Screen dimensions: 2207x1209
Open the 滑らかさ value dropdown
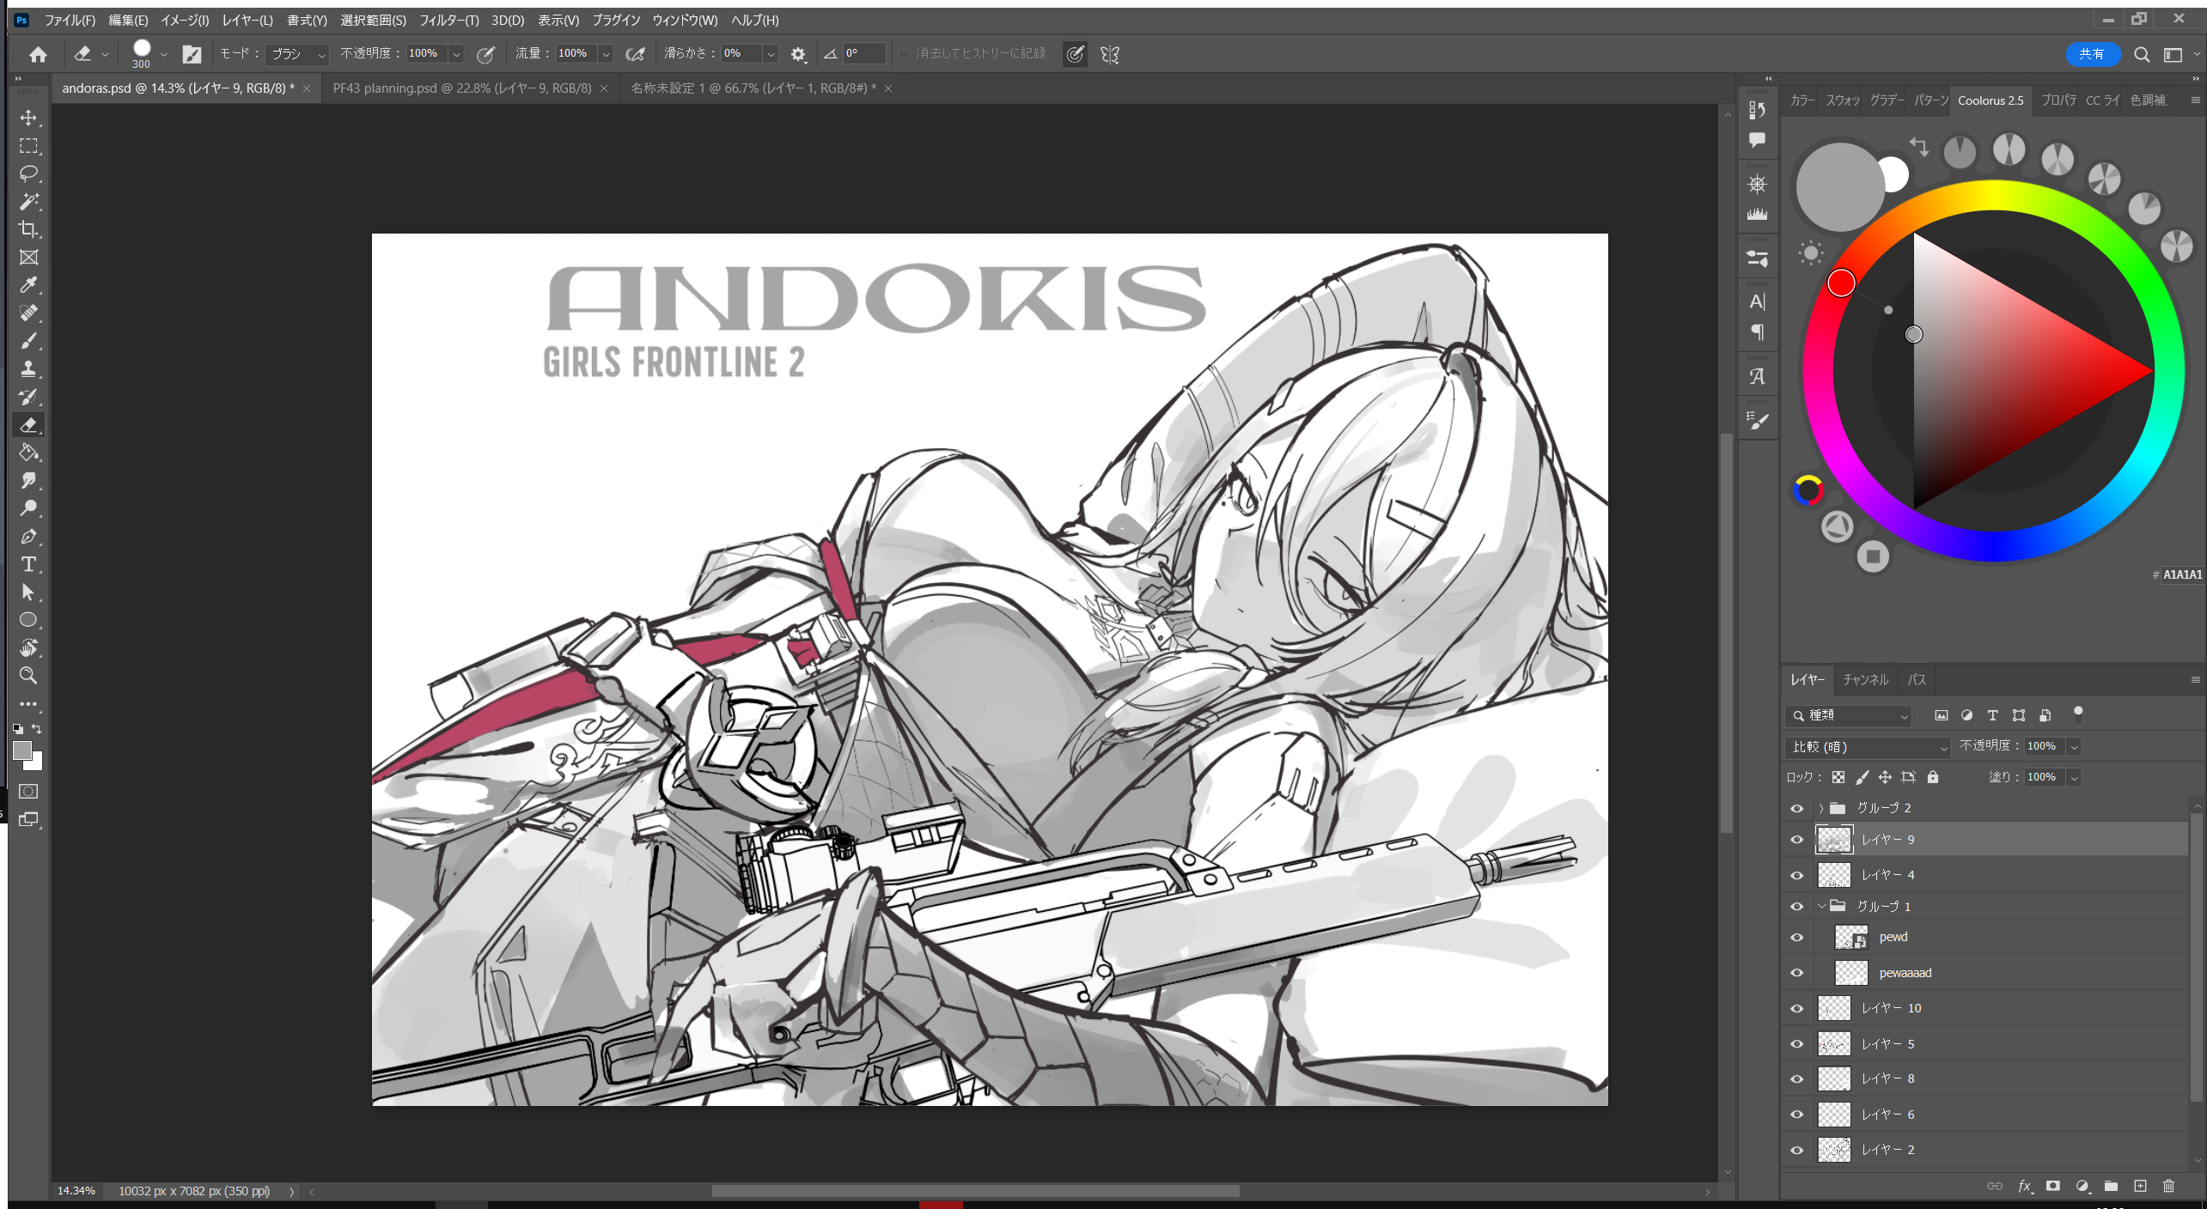tap(771, 54)
